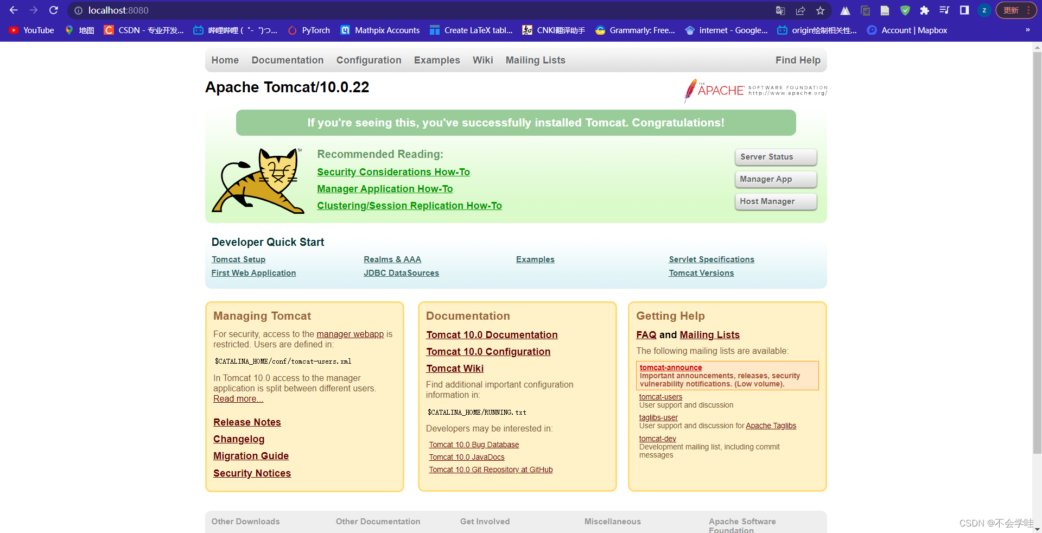Open the Security Notices link
The width and height of the screenshot is (1042, 533).
point(252,473)
